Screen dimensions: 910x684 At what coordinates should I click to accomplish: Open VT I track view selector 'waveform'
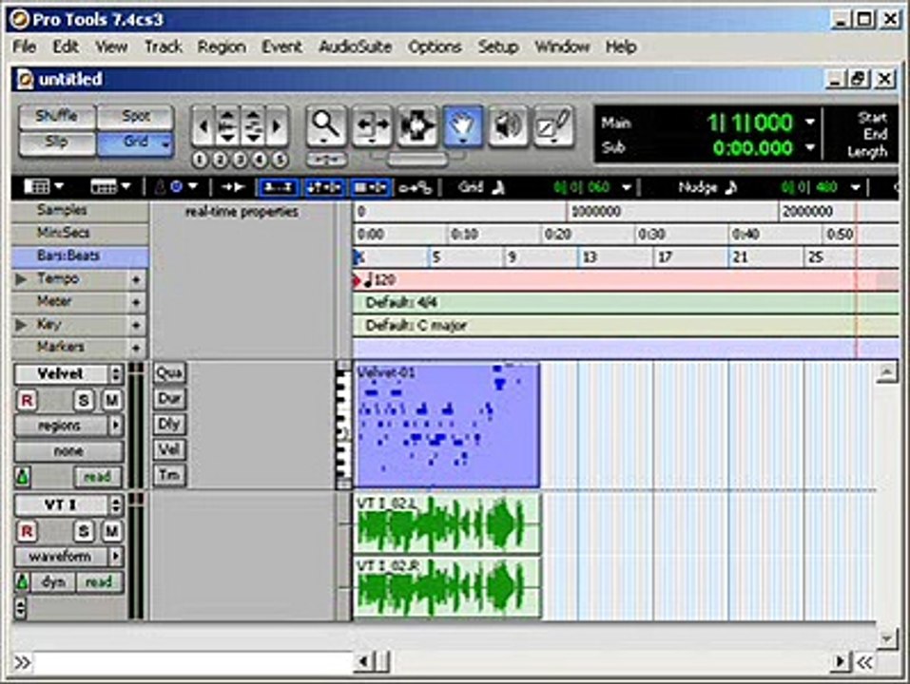pyautogui.click(x=68, y=557)
